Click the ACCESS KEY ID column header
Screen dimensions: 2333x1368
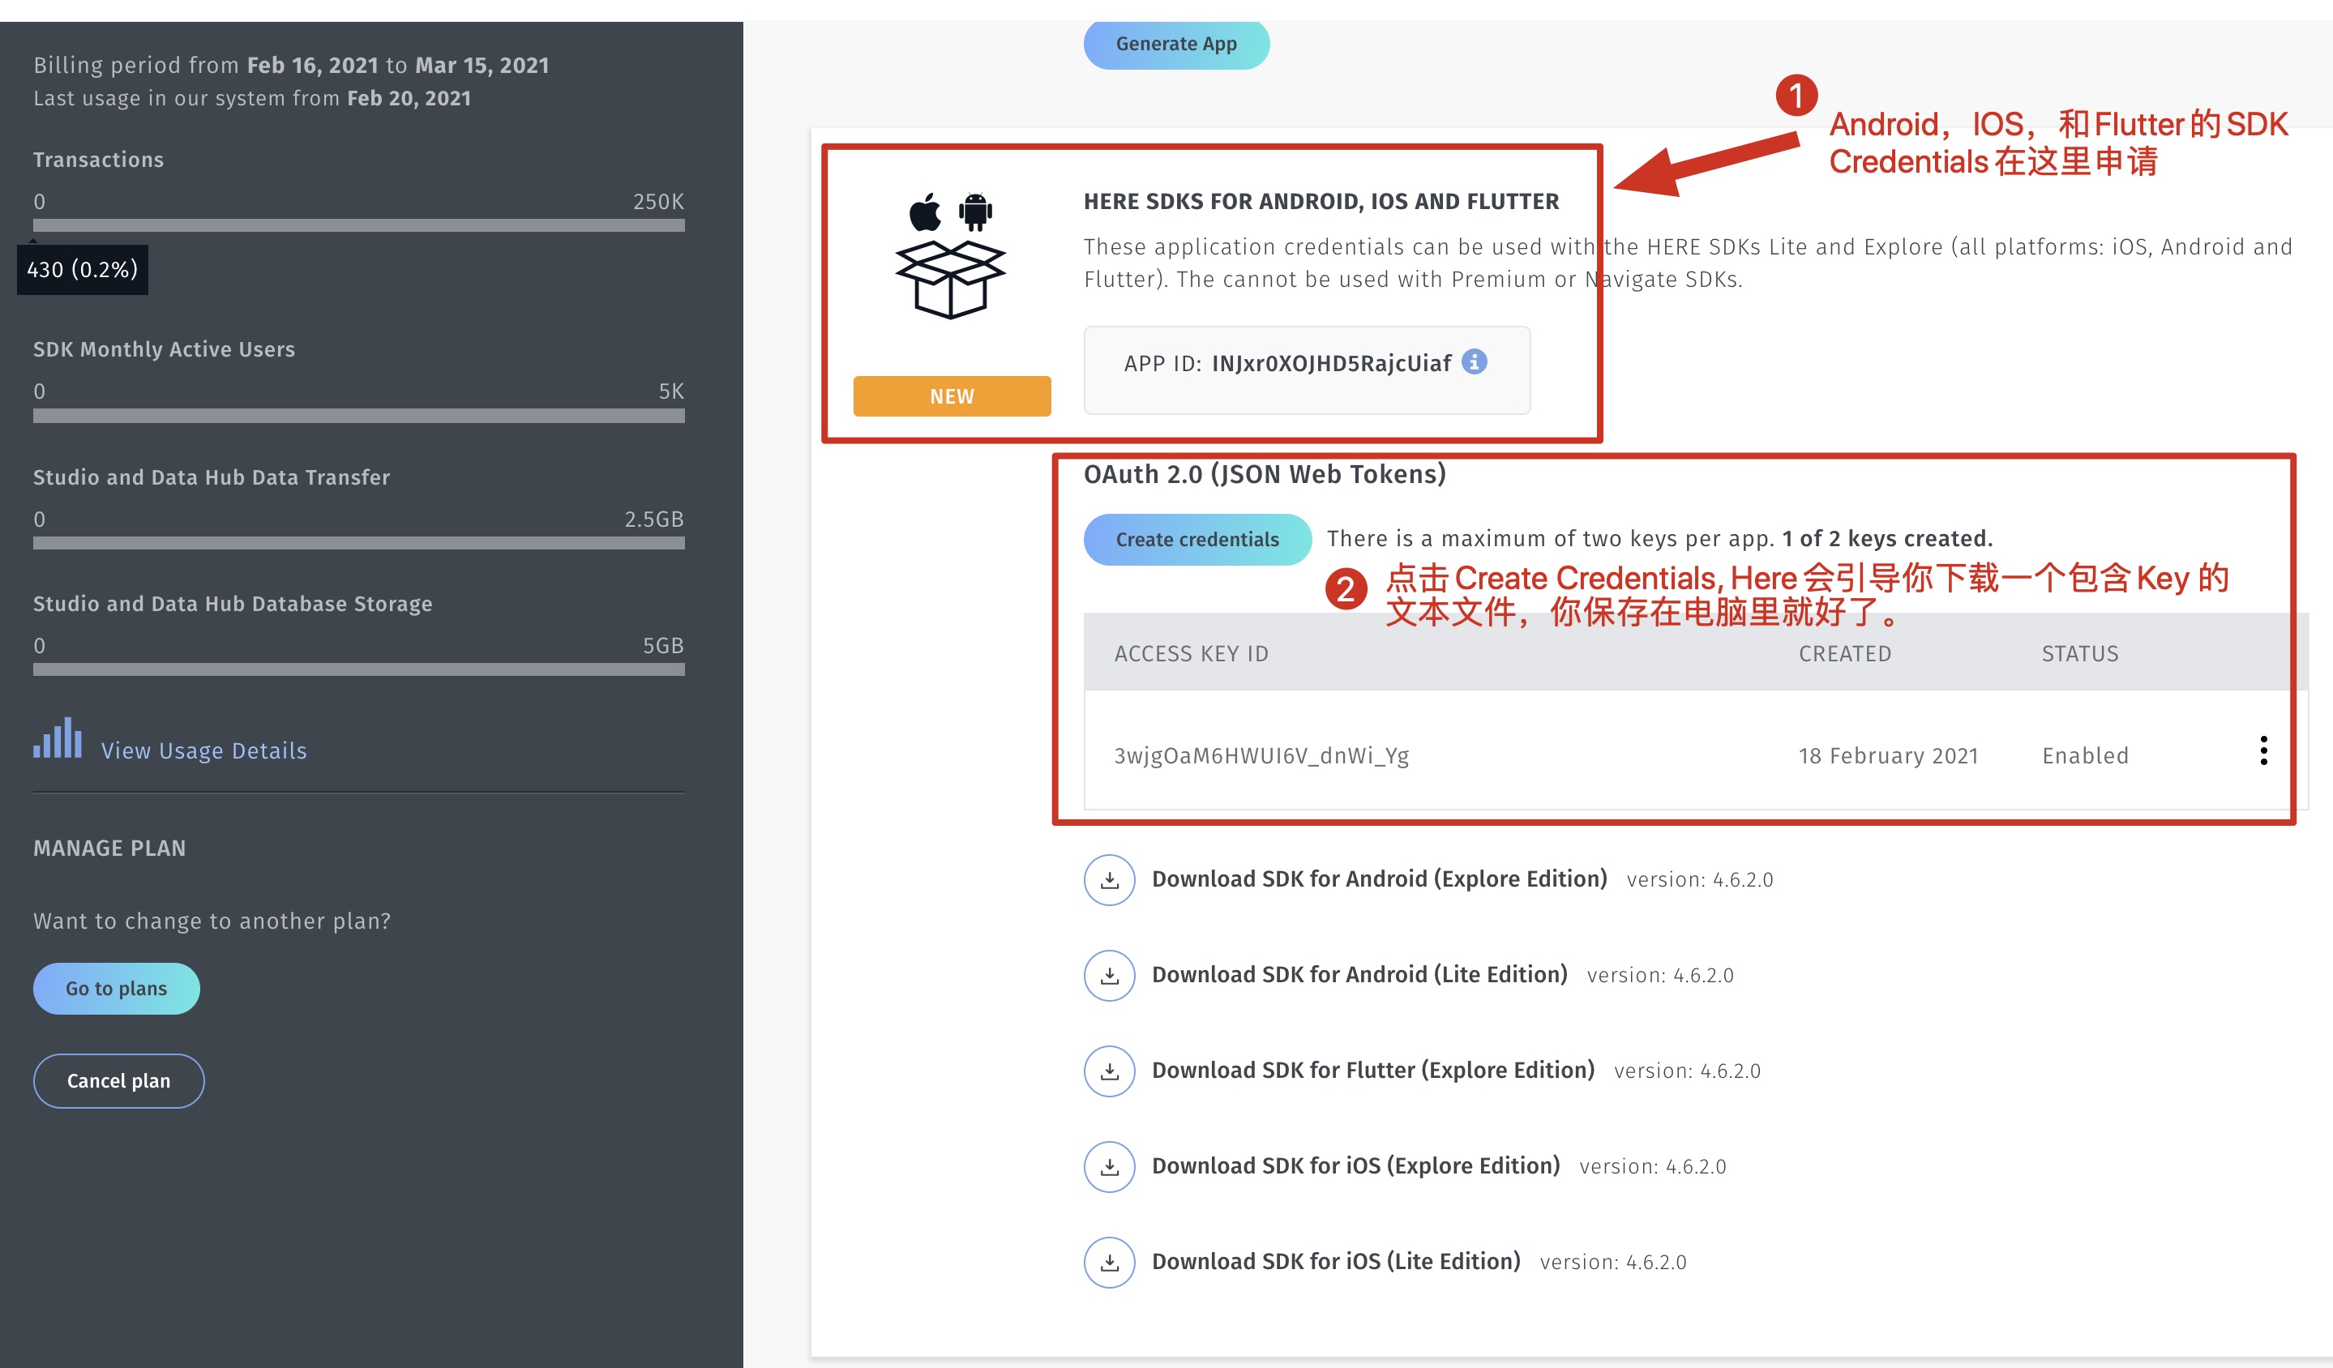click(1191, 653)
